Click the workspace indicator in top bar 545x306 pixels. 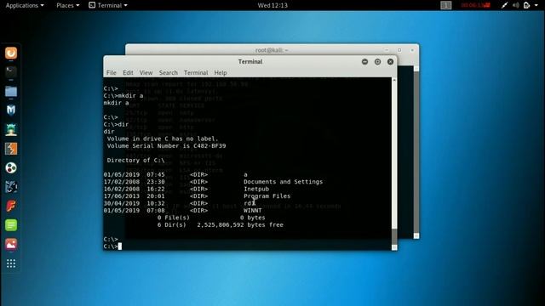pos(446,5)
